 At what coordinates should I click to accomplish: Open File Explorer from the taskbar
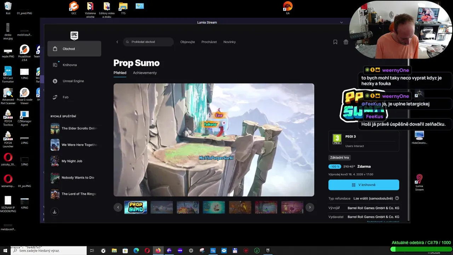(x=114, y=250)
